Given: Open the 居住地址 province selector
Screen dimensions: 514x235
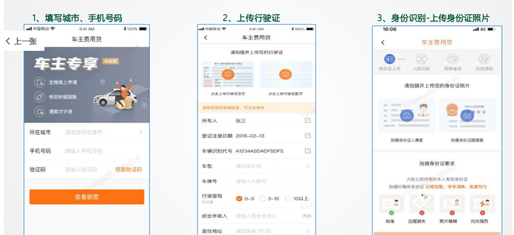Looking at the screenshot, I should (x=256, y=231).
